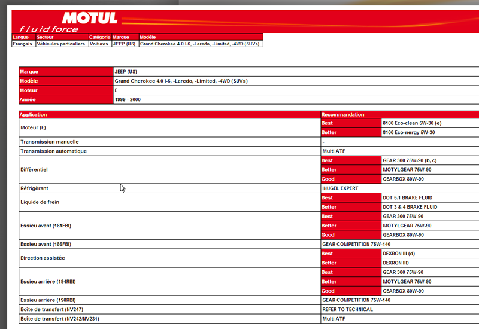This screenshot has width=479, height=329.
Task: Click the DEXRON III (d) recommendation
Action: point(399,254)
